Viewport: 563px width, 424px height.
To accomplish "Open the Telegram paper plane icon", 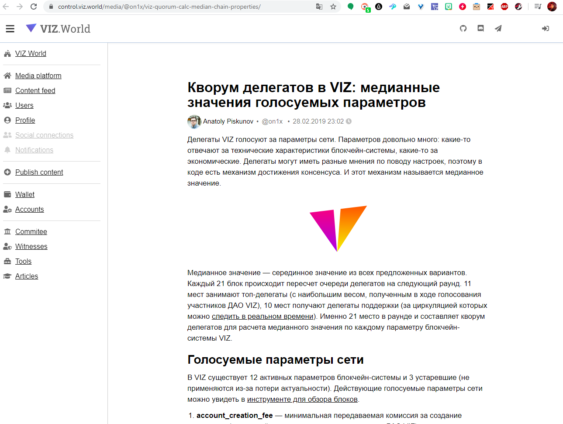I will click(x=498, y=28).
